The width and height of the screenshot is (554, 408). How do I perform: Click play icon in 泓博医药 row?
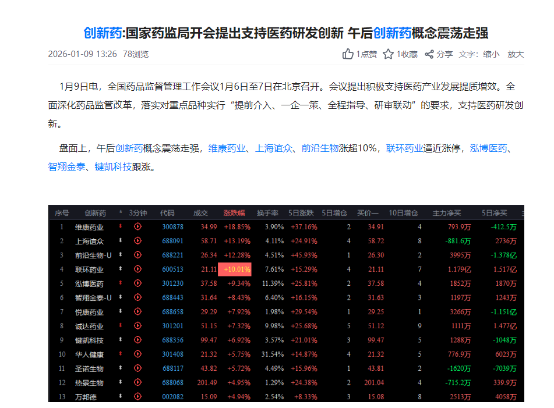point(138,283)
